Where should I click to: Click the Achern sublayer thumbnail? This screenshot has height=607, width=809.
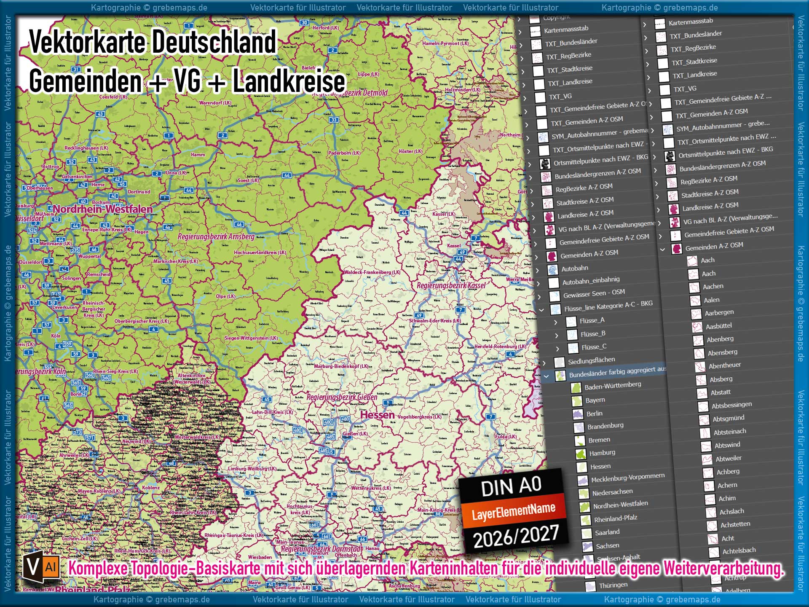click(709, 486)
